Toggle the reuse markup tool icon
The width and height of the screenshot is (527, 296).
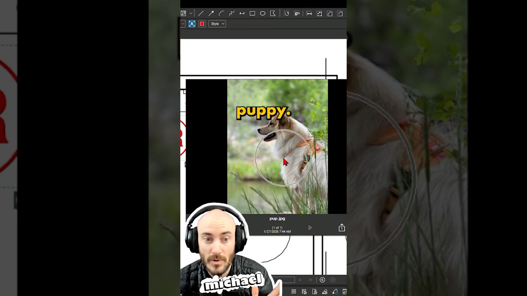pyautogui.click(x=335, y=292)
